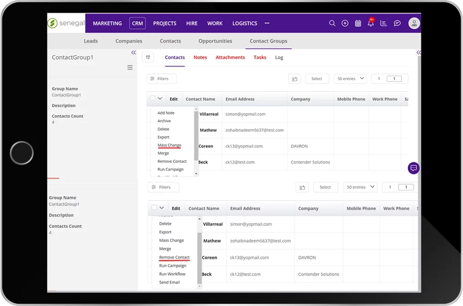Open notifications bell icon

[x=371, y=23]
